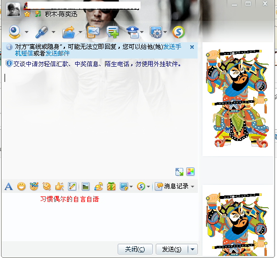Image resolution: width=277 pixels, height=258 pixels.
Task: Open the emoticon smiley picker
Action: coord(21,186)
